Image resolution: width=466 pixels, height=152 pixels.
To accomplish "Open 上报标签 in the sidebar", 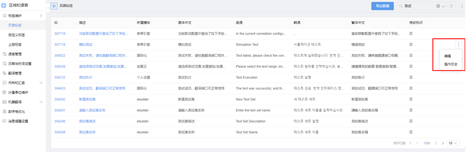I will click(15, 44).
